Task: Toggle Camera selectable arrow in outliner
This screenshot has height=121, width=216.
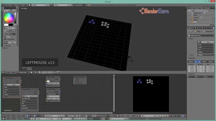Action: pyautogui.click(x=212, y=17)
